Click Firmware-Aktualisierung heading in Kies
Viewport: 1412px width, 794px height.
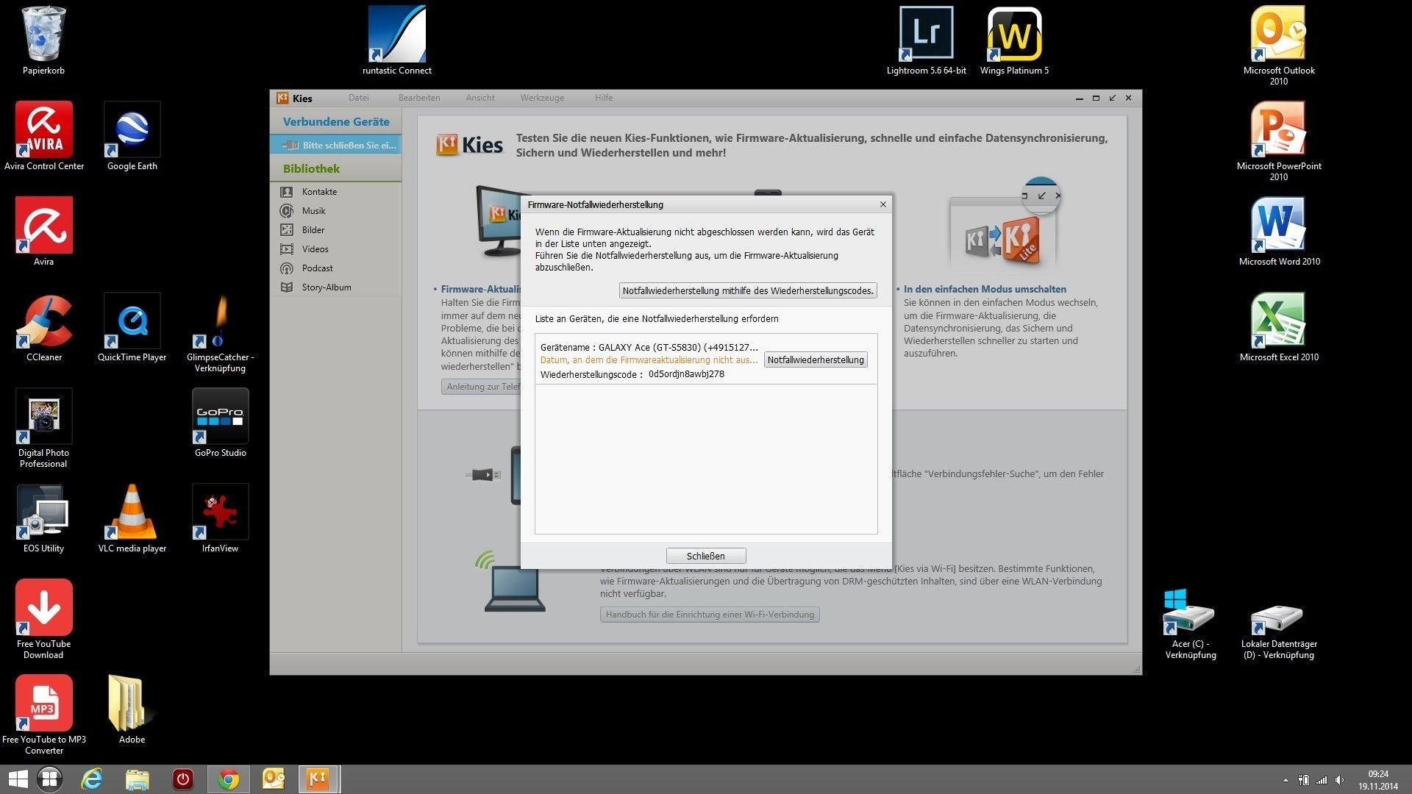[x=480, y=290]
